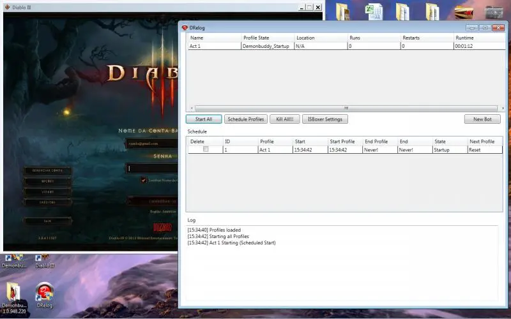Click the Location column header
Viewport: 511px width, 319px height.
(321, 38)
